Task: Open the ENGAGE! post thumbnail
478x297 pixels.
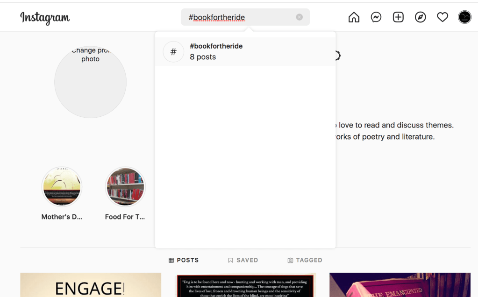Action: click(91, 285)
